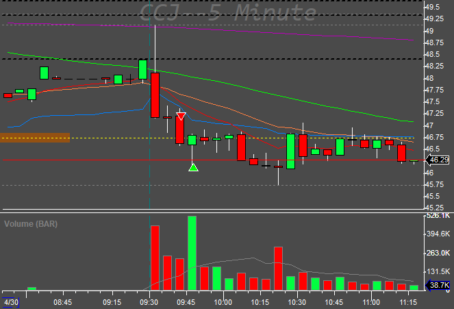Click the 45.75 price axis label
The width and height of the screenshot is (454, 309).
(435, 184)
